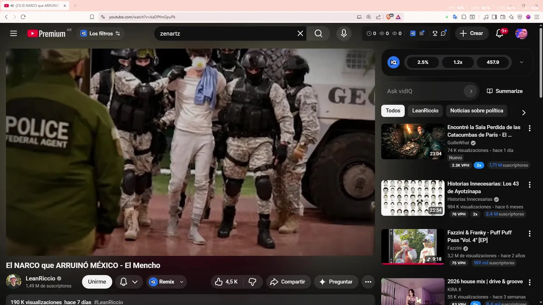Screen dimensions: 543x305
Task: Open translate extension icon
Action: point(455,17)
